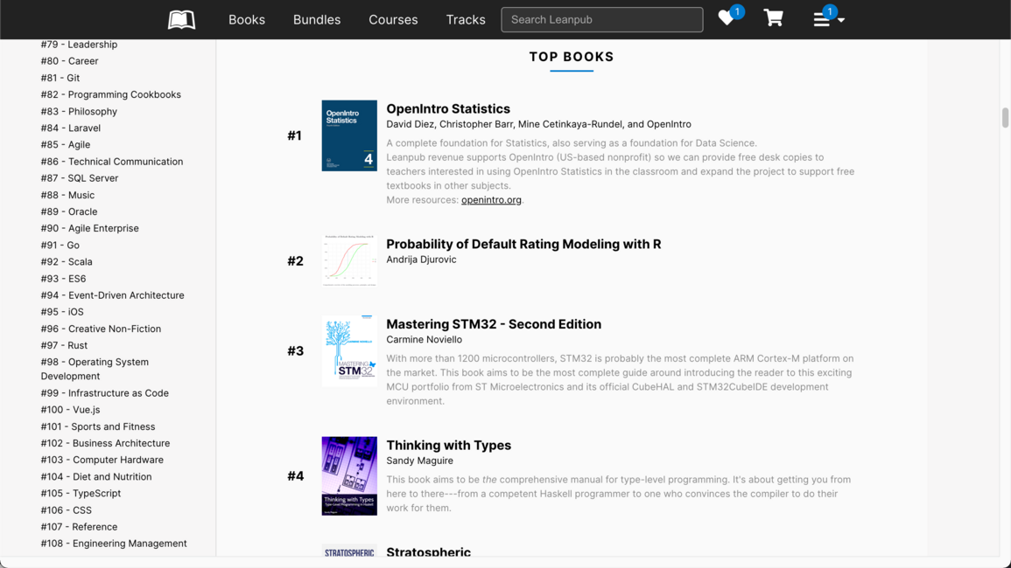The height and width of the screenshot is (568, 1011).
Task: Select category #93 - ES6
Action: click(63, 279)
